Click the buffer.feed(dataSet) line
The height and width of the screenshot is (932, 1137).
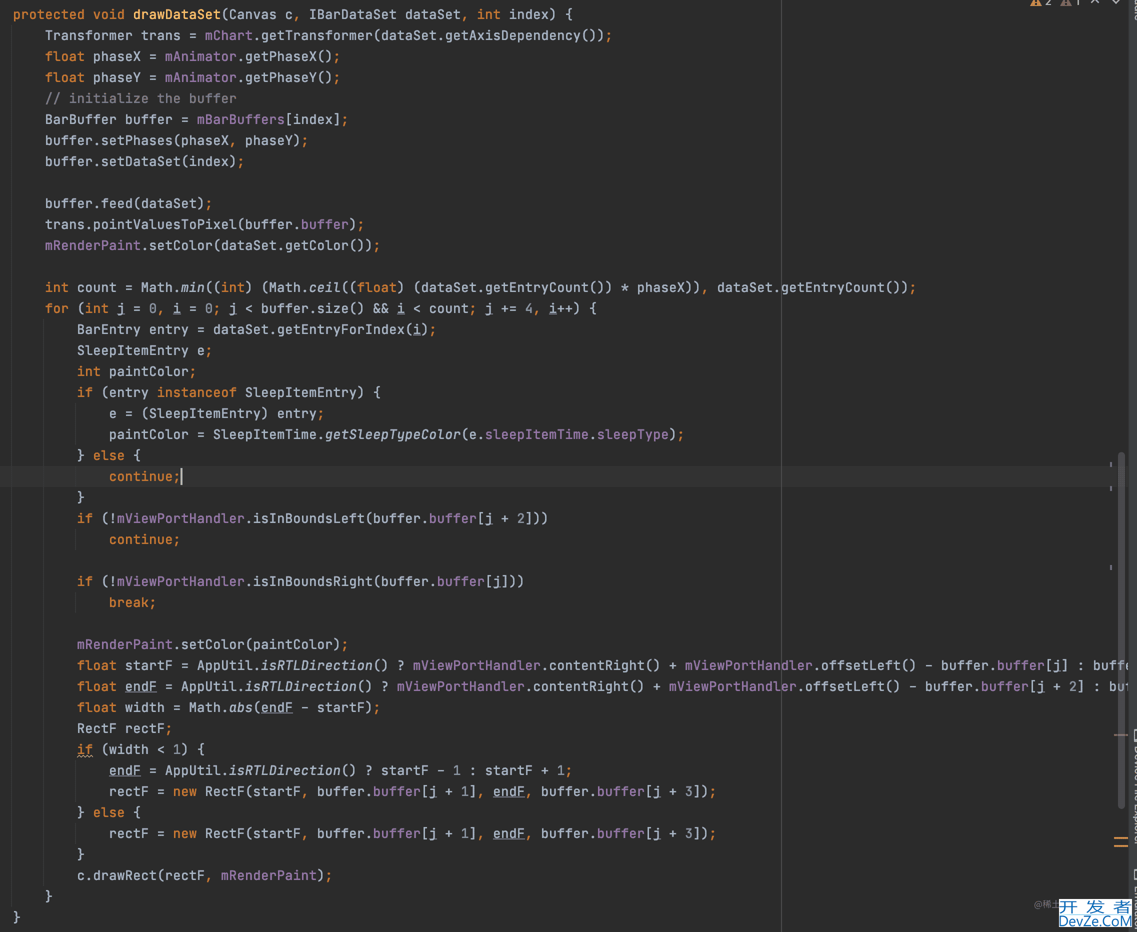128,203
